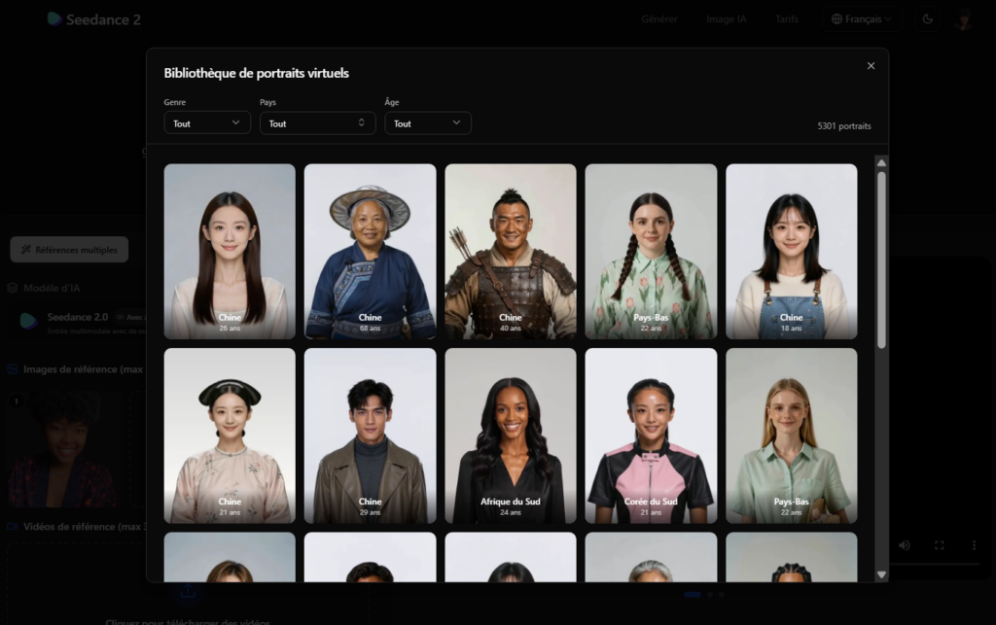
Task: Mute the video's audio
Action: 905,545
